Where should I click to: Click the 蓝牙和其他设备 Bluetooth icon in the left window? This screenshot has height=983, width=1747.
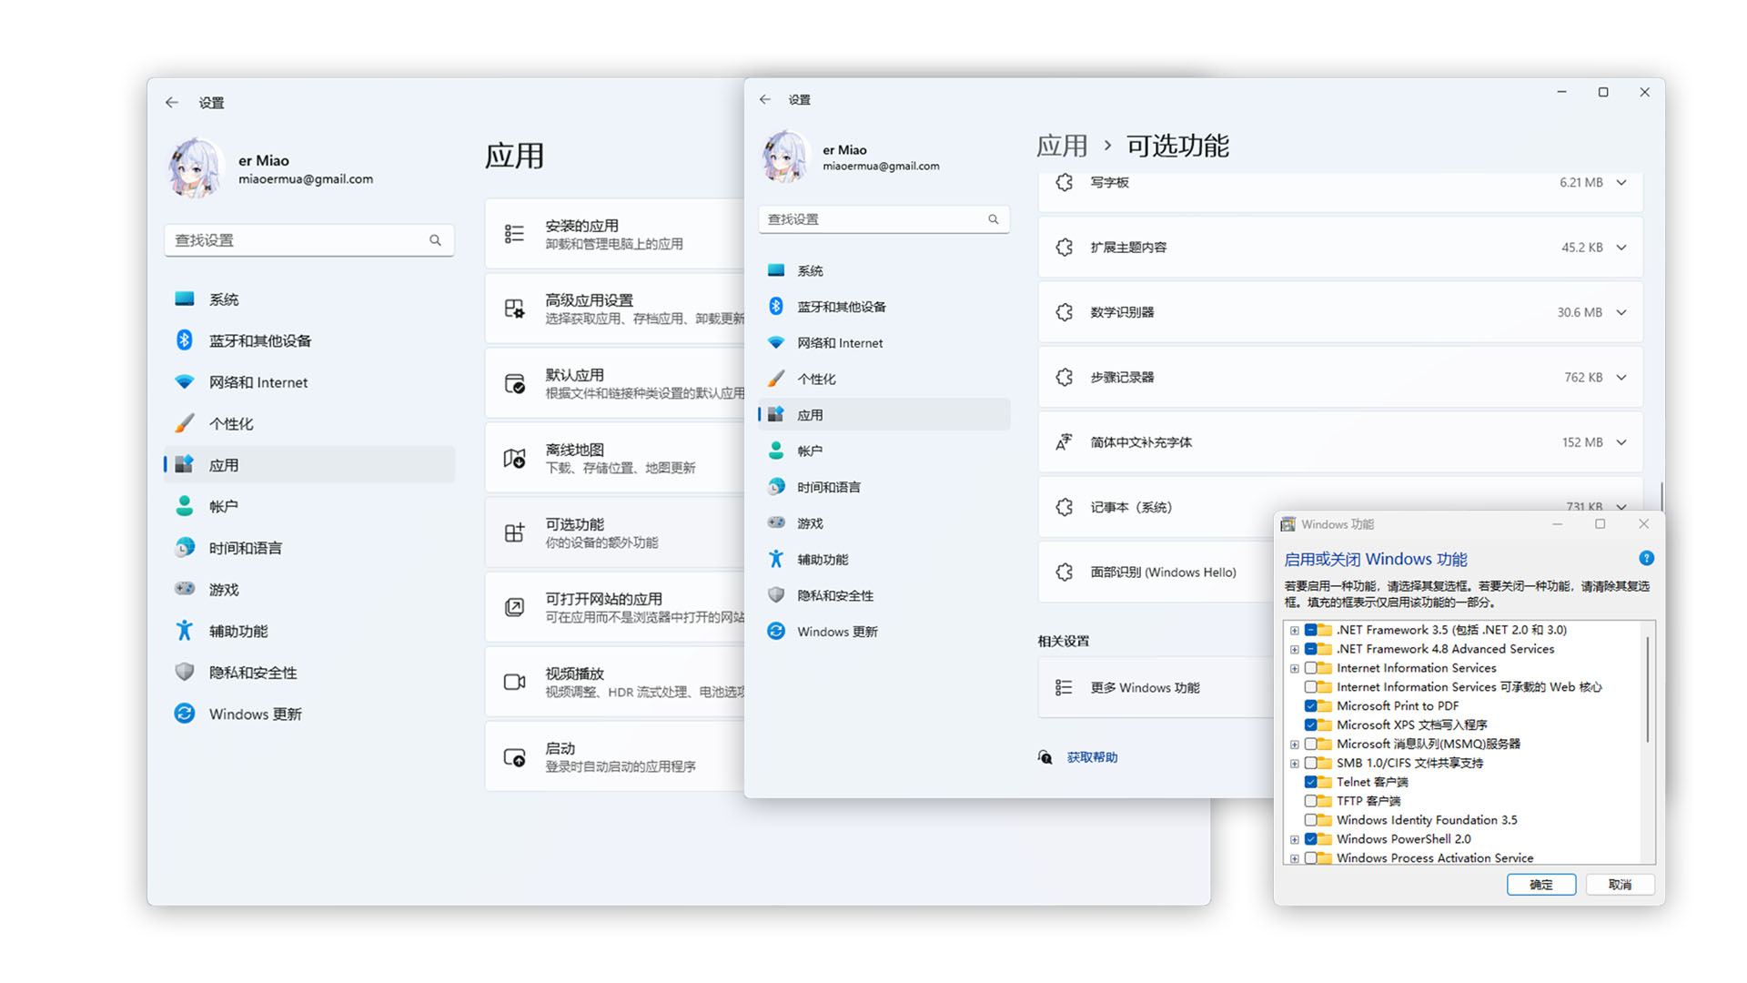(x=184, y=340)
